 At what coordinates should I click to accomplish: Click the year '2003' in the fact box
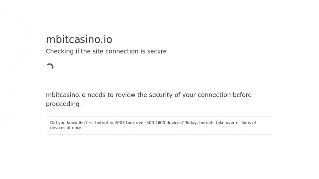click(119, 123)
